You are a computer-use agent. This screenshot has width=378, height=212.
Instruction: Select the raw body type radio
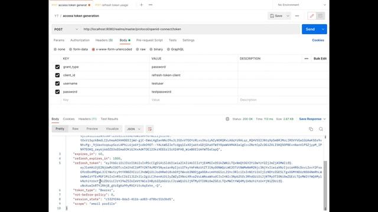138,49
